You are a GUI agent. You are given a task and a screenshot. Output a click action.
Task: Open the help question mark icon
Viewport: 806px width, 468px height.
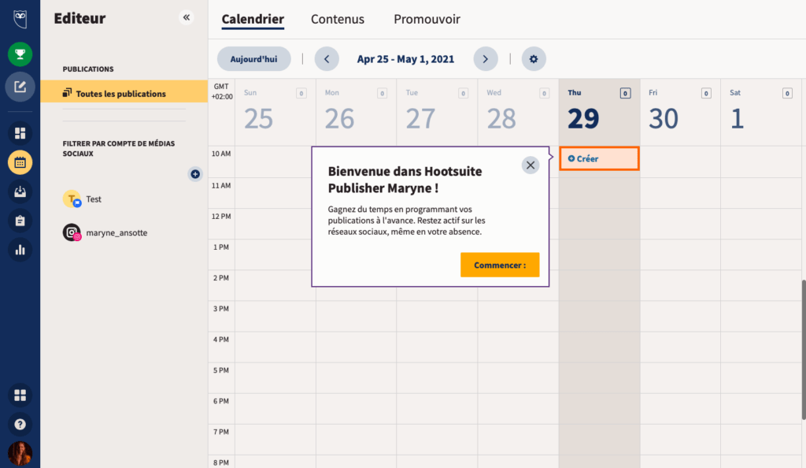(x=20, y=424)
